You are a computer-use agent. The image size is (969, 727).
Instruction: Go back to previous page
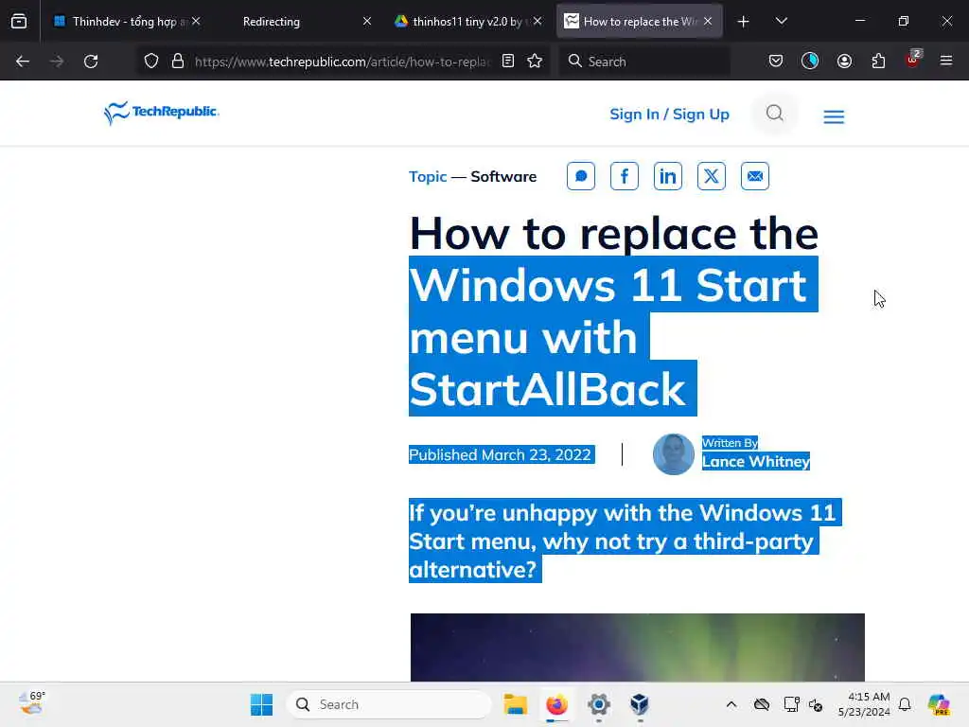(x=23, y=62)
